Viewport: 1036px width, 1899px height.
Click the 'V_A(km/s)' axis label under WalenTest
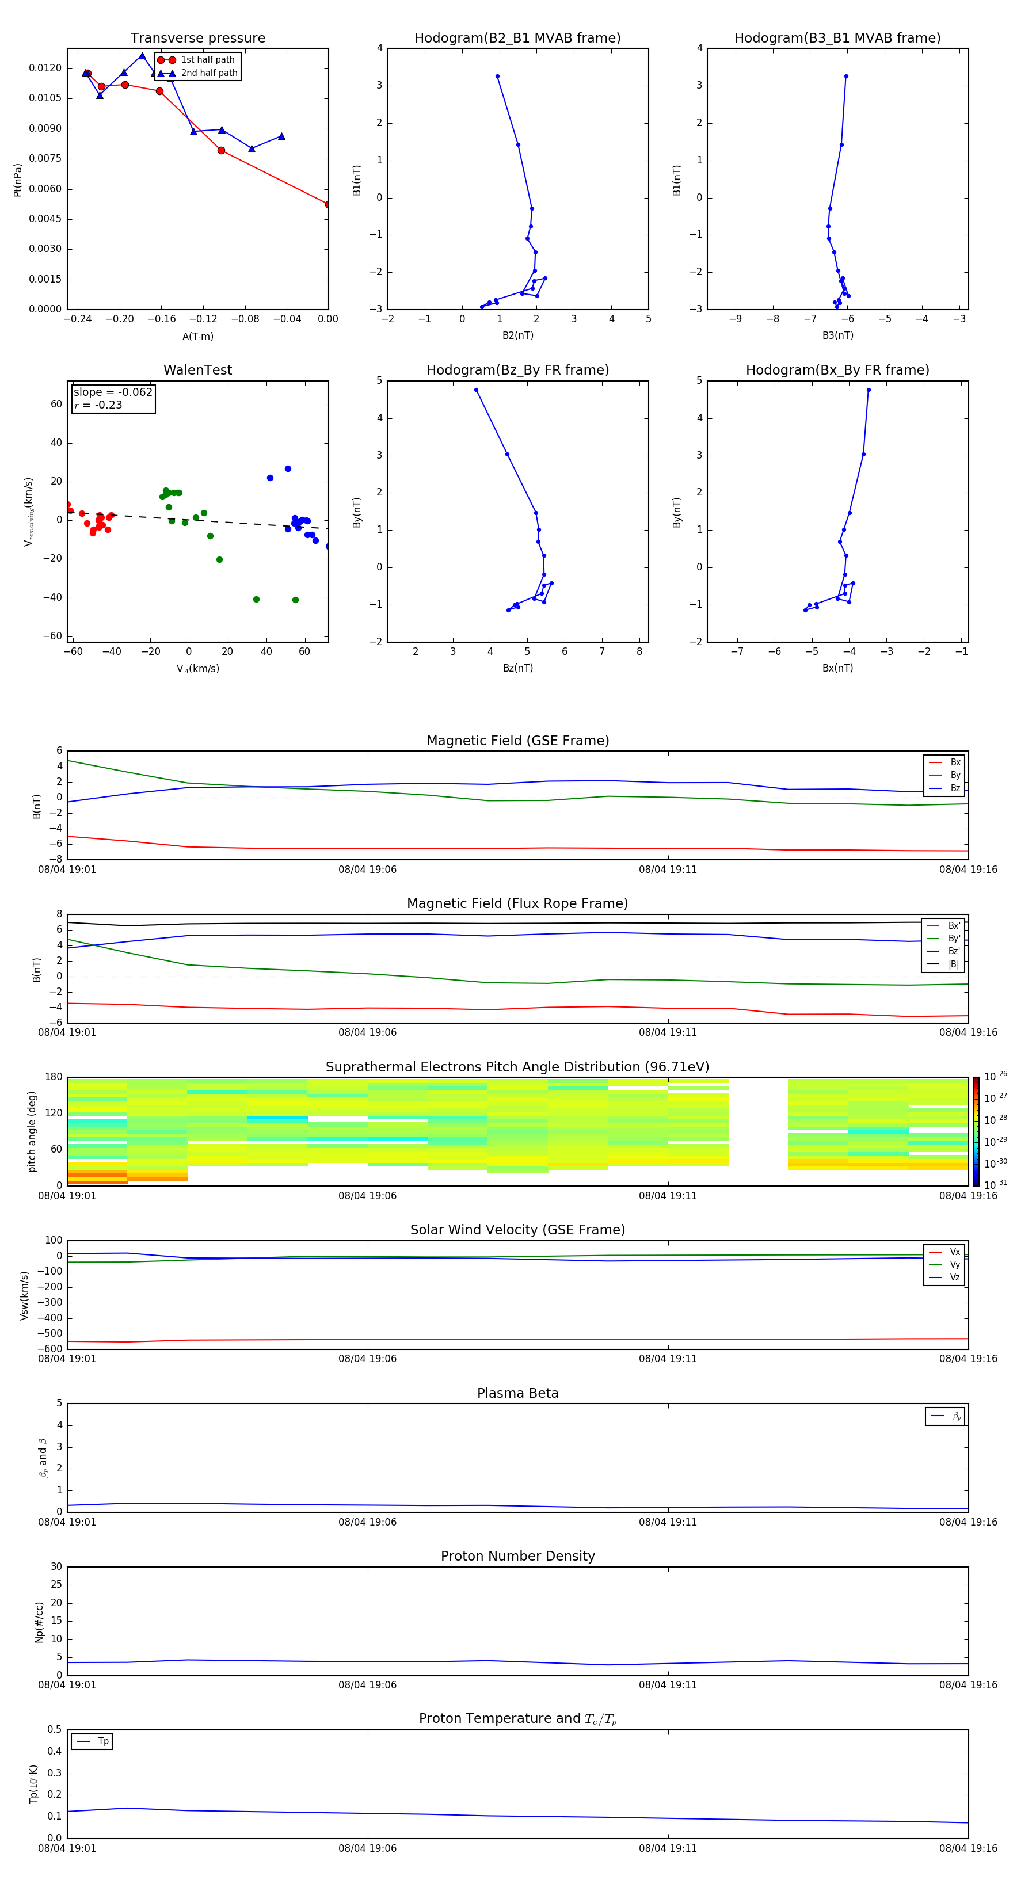point(197,669)
